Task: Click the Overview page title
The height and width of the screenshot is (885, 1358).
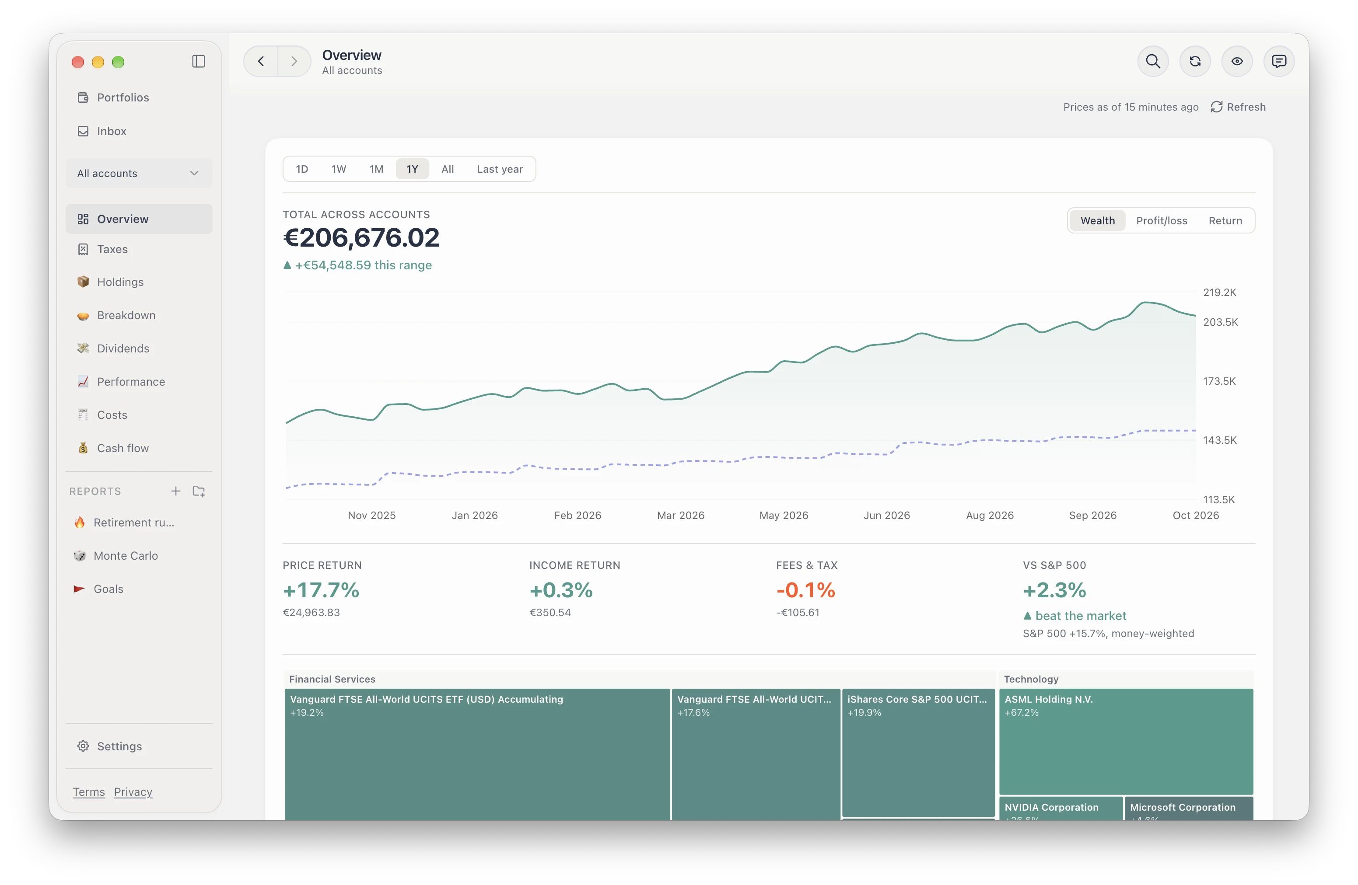Action: (x=351, y=55)
